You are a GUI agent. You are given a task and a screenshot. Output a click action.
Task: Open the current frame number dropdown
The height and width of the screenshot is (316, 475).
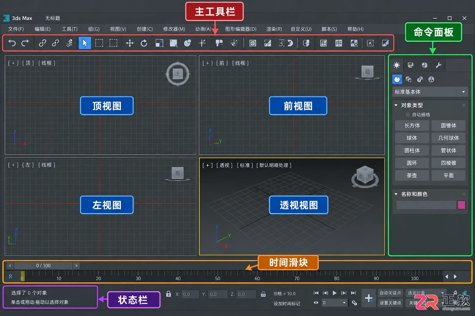(344, 303)
